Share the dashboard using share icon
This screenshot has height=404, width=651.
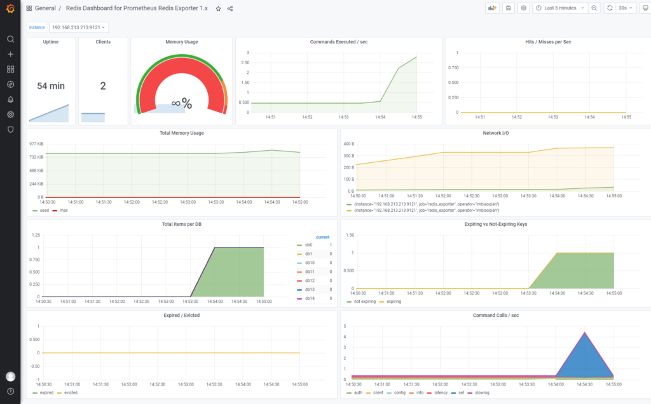click(x=230, y=9)
